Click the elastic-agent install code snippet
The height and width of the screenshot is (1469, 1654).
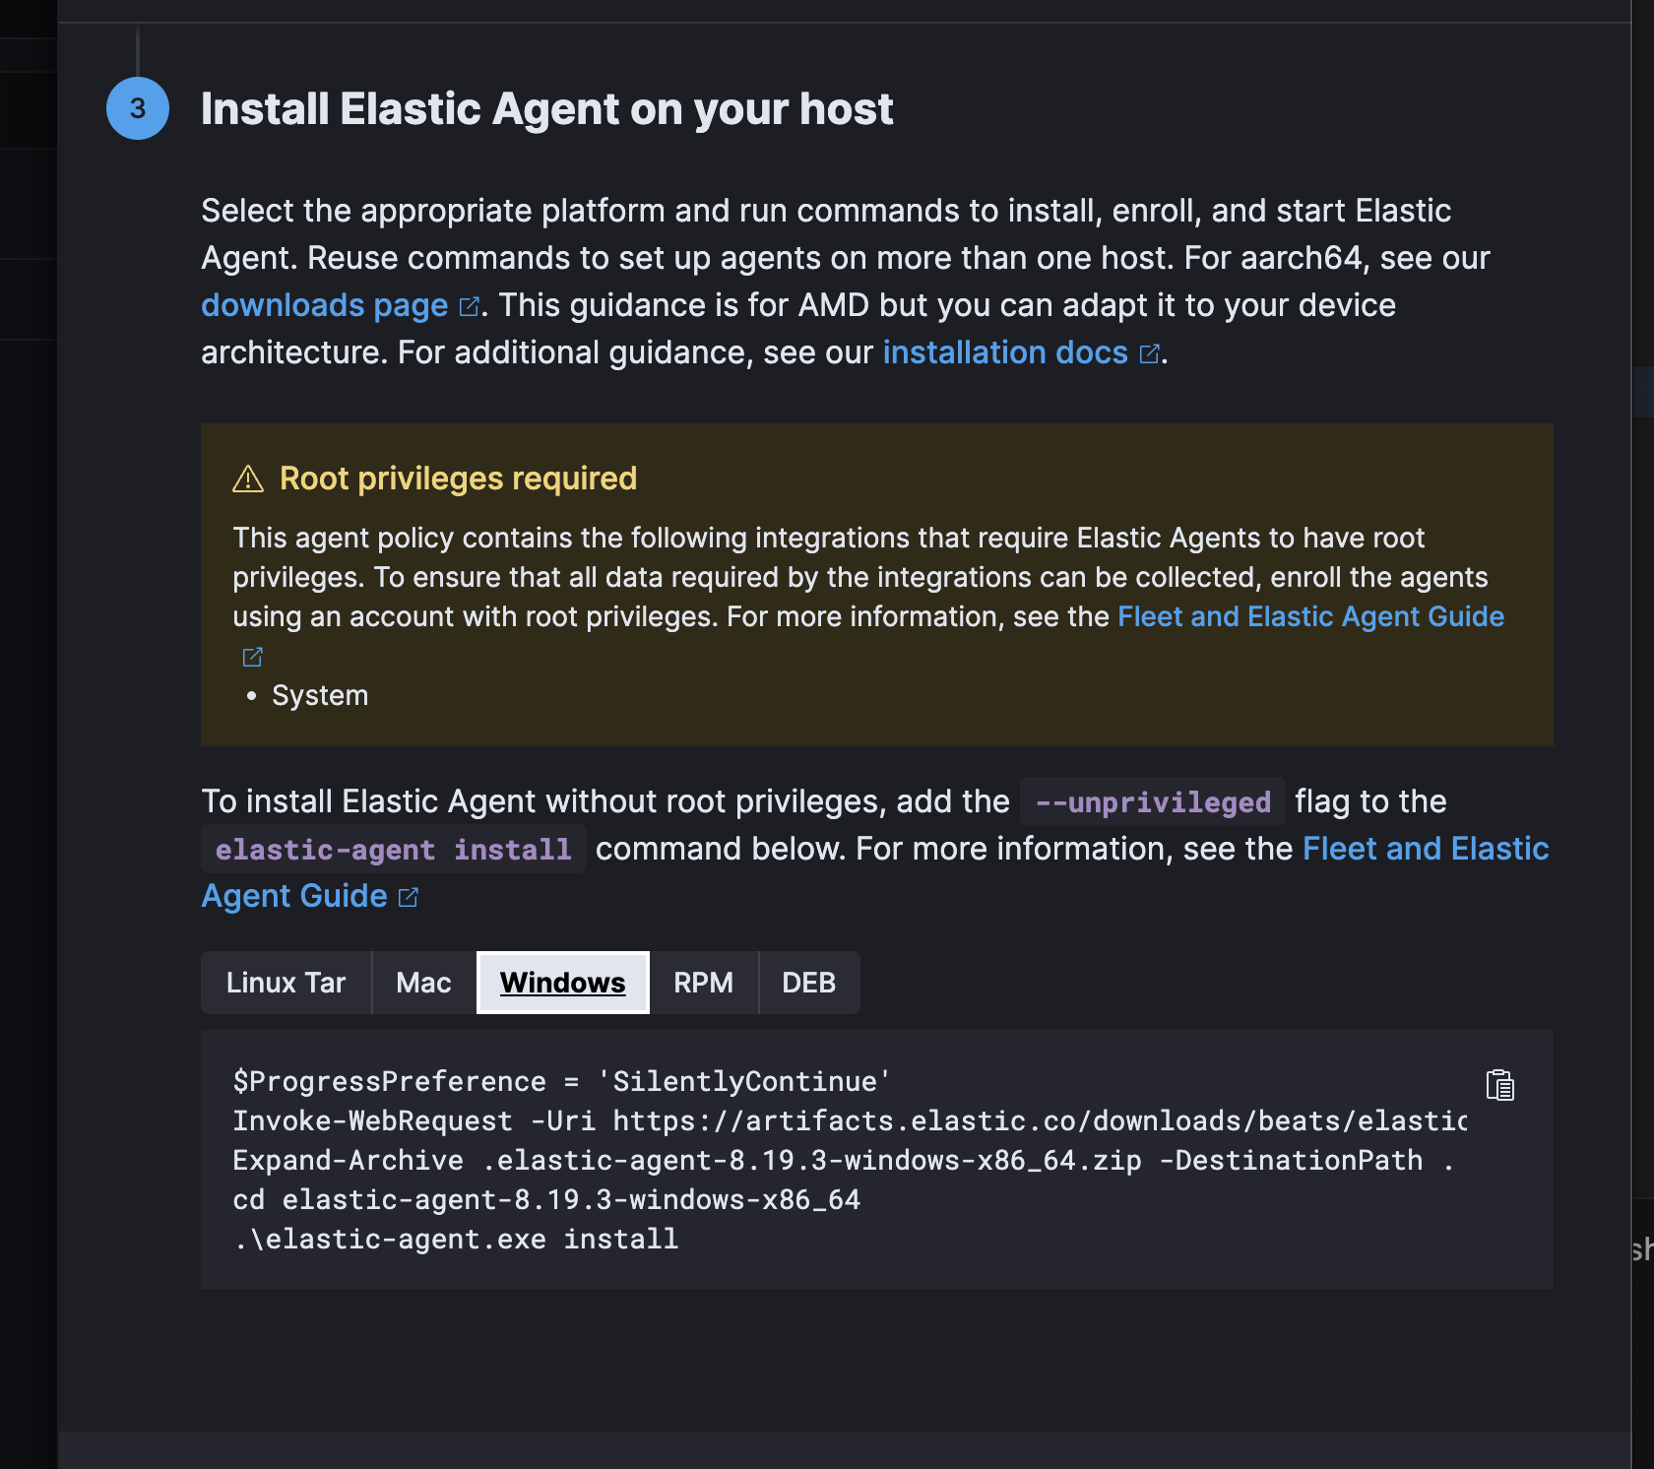(393, 850)
